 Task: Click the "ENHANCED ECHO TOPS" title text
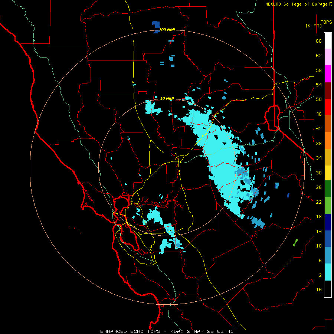[130, 331]
